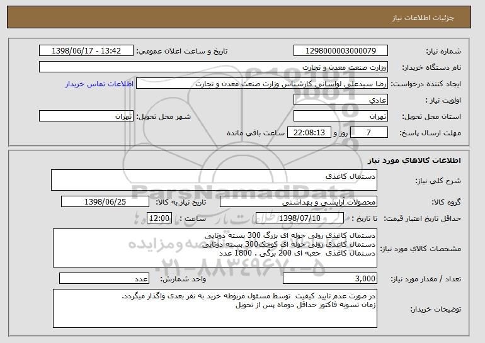Click the remaining time field 22:08:13
The height and width of the screenshot is (343, 485).
point(309,133)
